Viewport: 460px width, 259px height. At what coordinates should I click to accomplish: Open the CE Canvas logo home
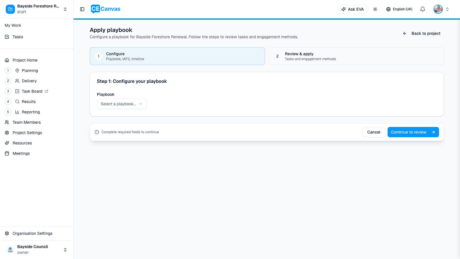click(x=106, y=9)
